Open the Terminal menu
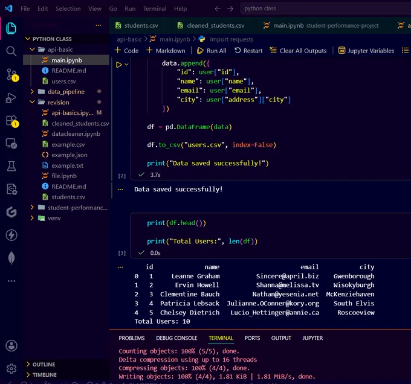The height and width of the screenshot is (384, 411). tap(155, 8)
